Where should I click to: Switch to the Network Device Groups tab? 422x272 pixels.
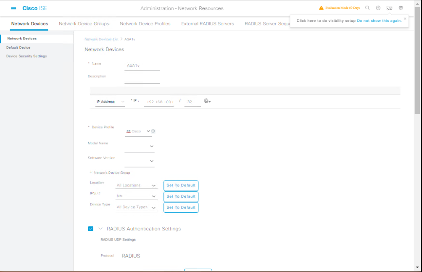(x=84, y=24)
